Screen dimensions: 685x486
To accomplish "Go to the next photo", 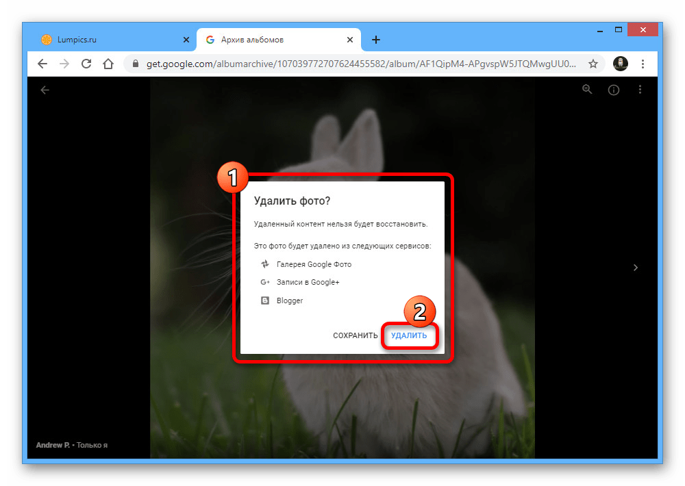I will point(636,268).
